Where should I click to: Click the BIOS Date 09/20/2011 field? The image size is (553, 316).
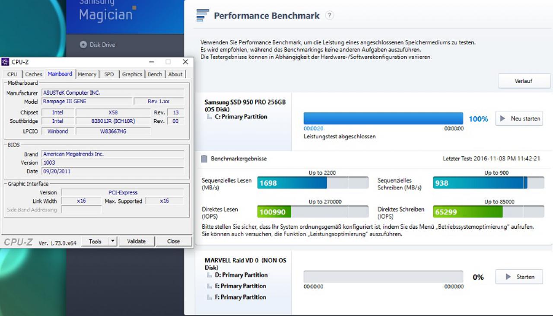pos(113,171)
